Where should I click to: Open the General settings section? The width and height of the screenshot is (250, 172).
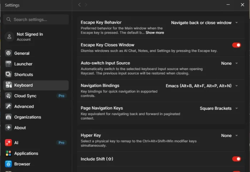point(36,53)
